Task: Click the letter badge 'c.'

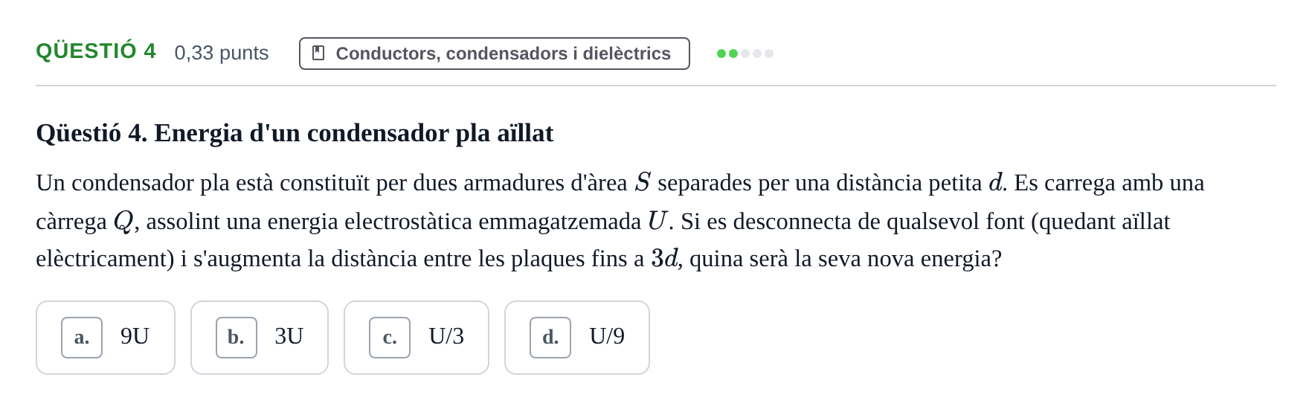Action: (x=390, y=338)
